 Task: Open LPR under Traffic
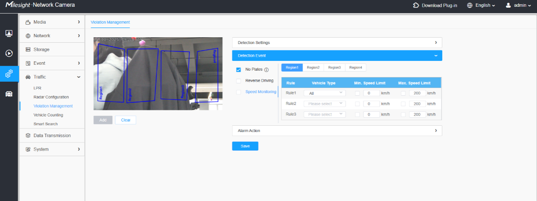coord(37,88)
